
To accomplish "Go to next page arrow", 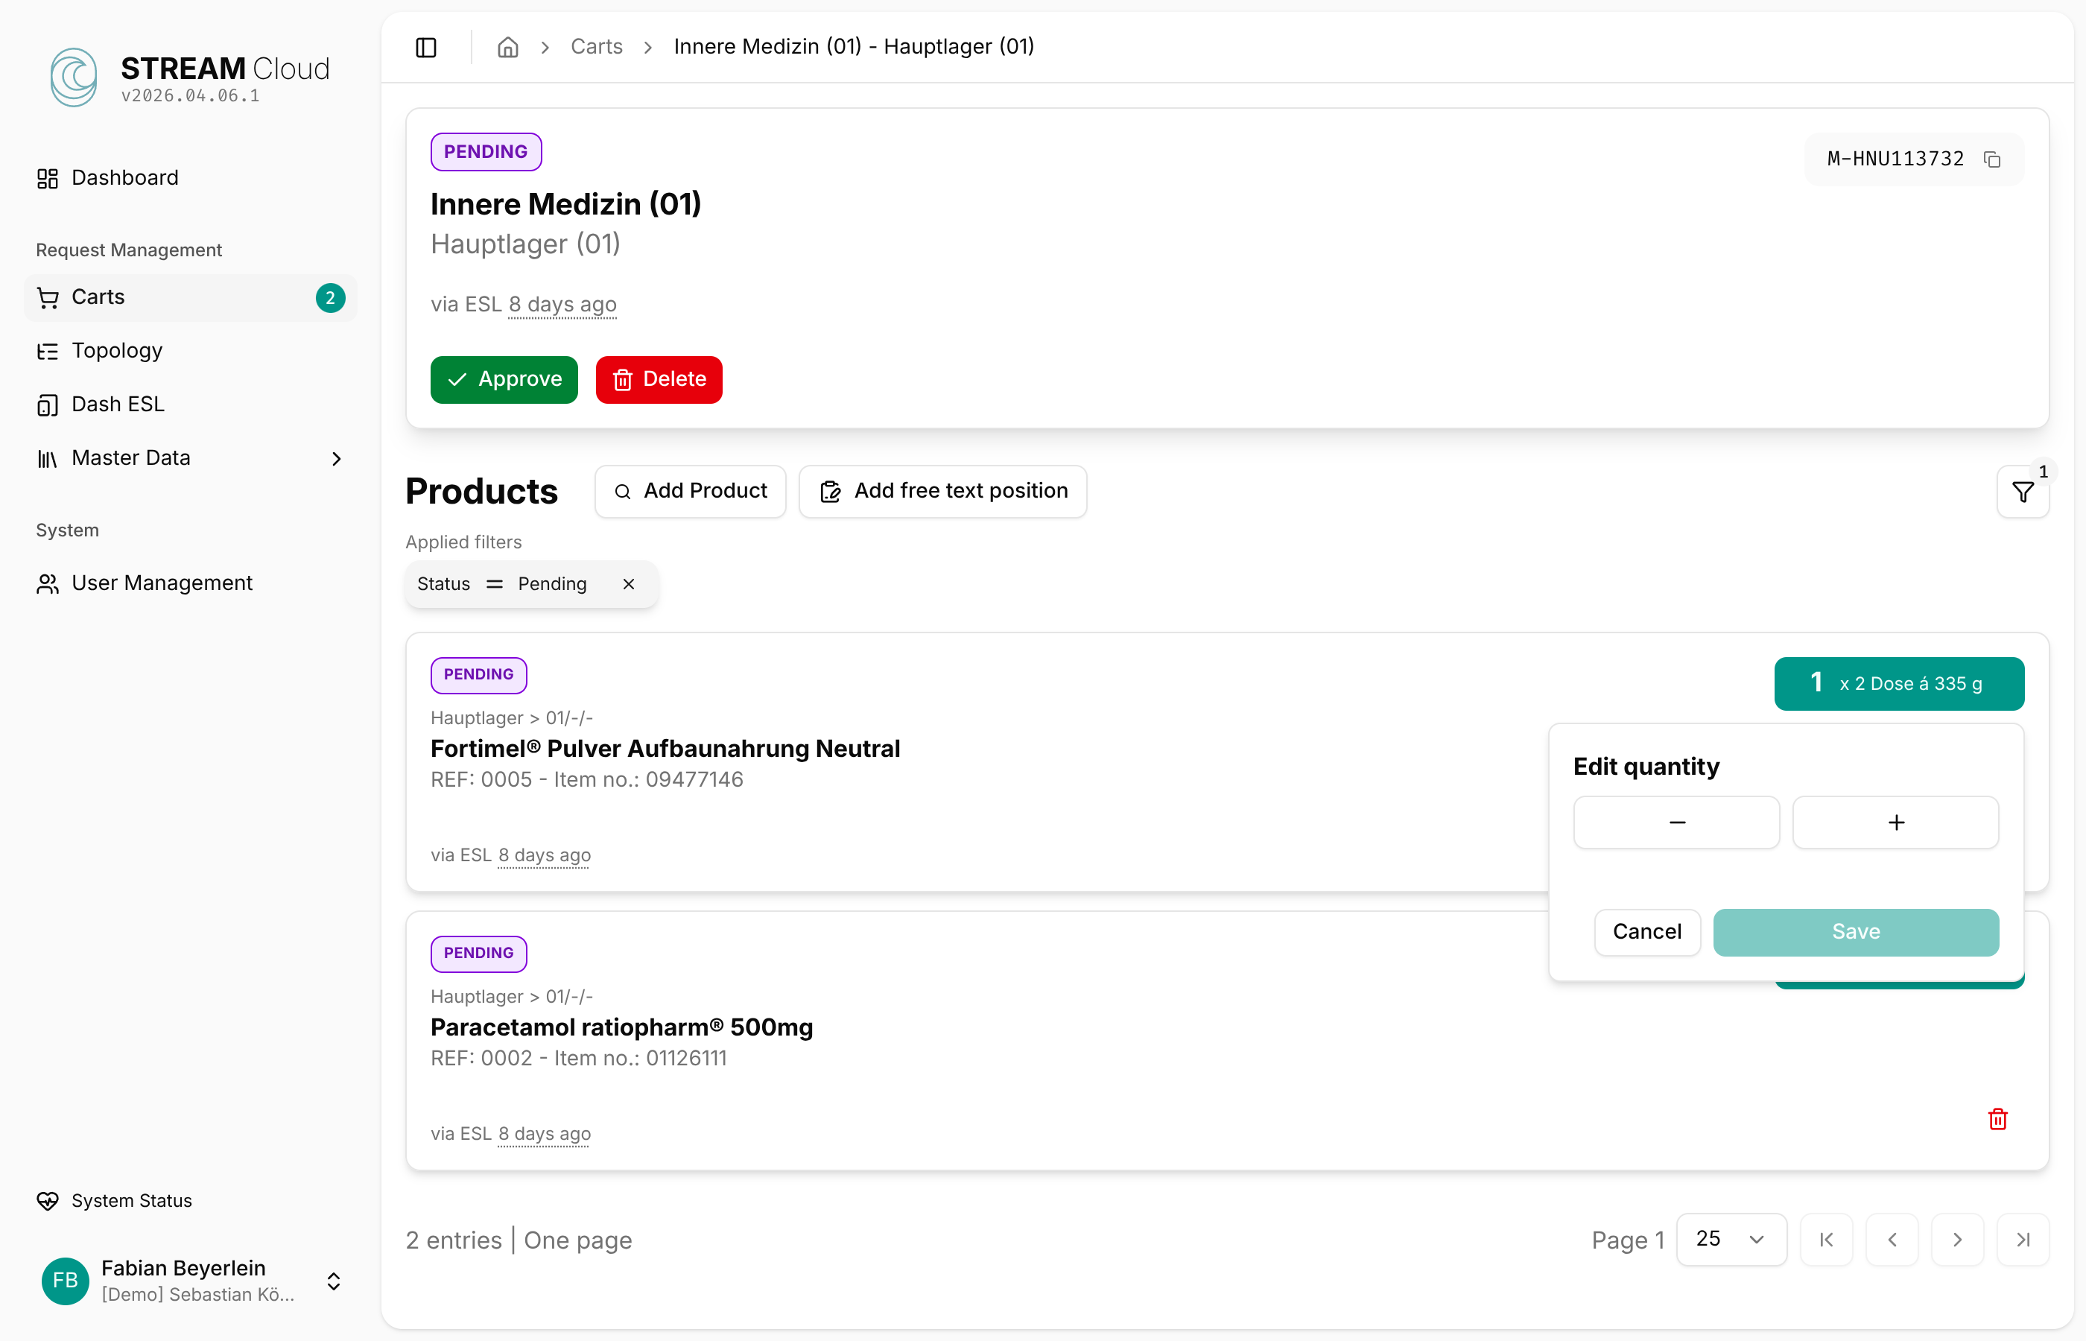I will (1957, 1239).
